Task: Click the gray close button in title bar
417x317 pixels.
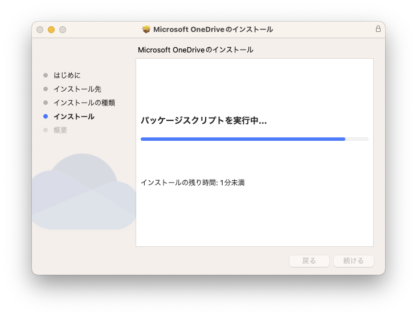Action: tap(40, 30)
